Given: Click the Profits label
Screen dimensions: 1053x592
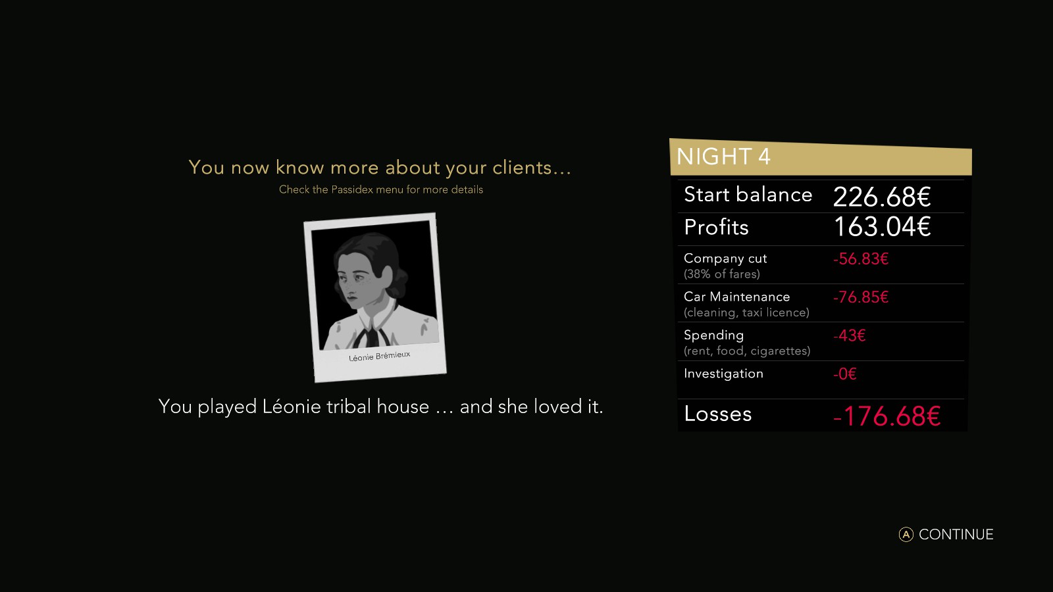Looking at the screenshot, I should click(716, 227).
